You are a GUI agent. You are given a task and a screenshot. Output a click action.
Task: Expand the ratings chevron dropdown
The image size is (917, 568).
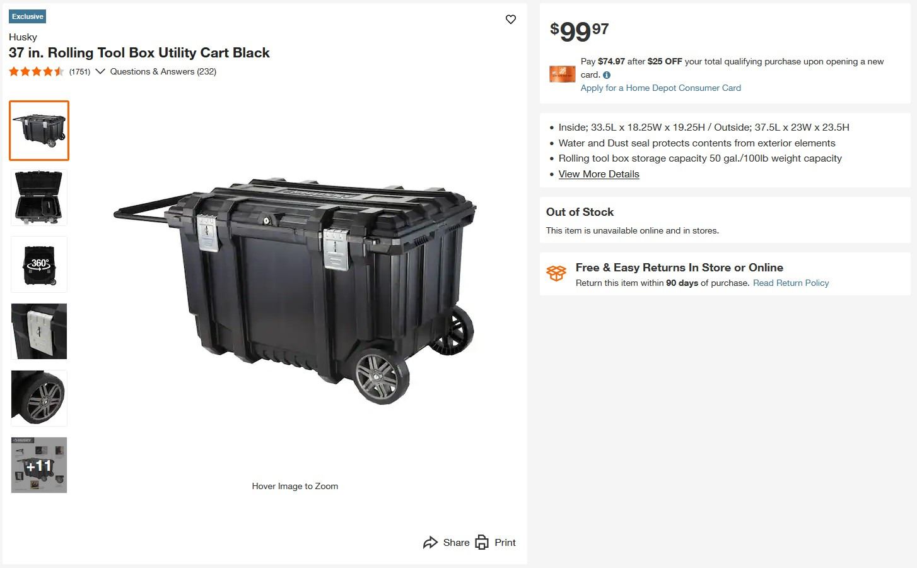[100, 72]
